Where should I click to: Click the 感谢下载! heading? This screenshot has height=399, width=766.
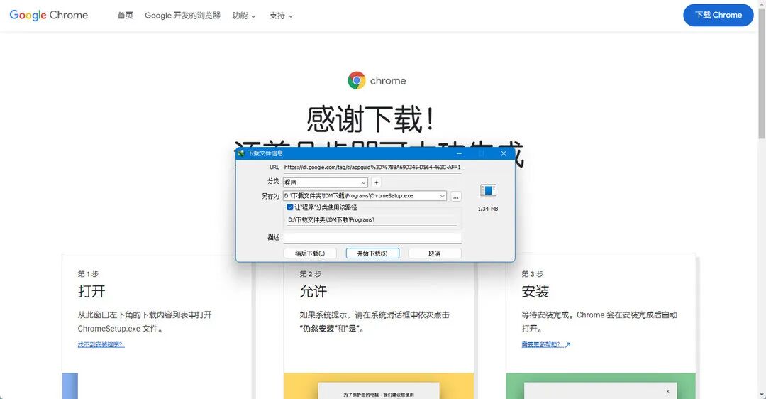(371, 119)
